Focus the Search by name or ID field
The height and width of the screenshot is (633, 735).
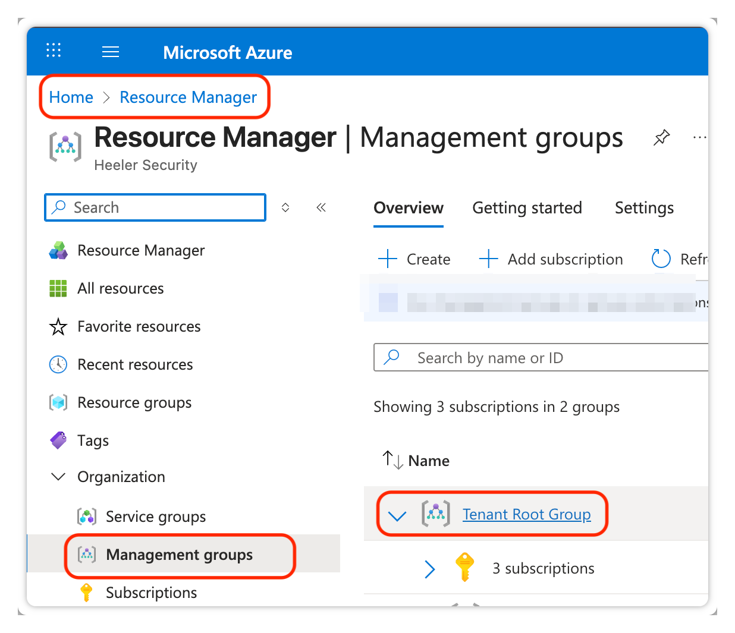point(541,357)
